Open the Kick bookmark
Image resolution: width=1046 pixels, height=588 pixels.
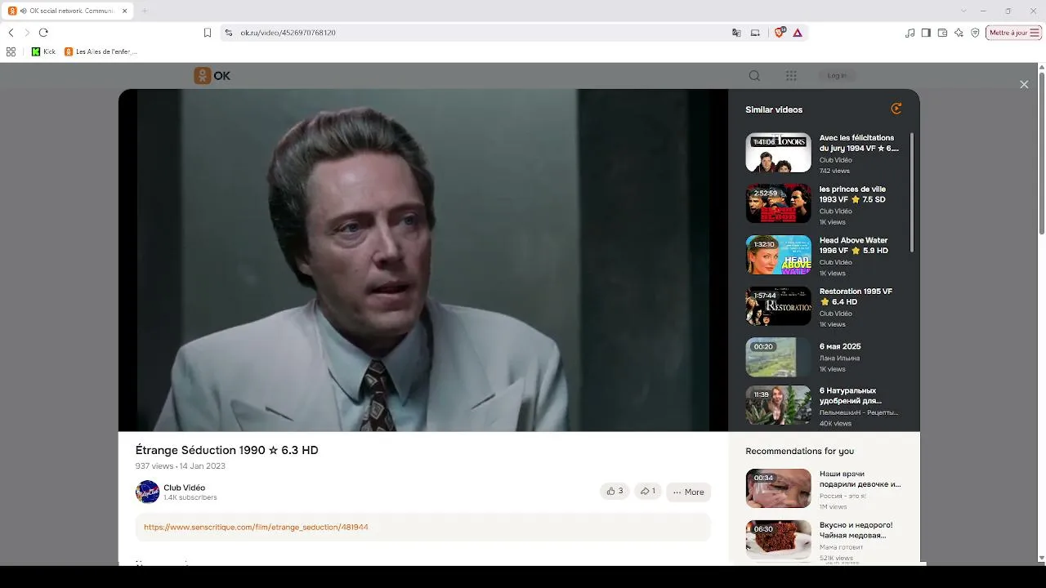coord(43,51)
